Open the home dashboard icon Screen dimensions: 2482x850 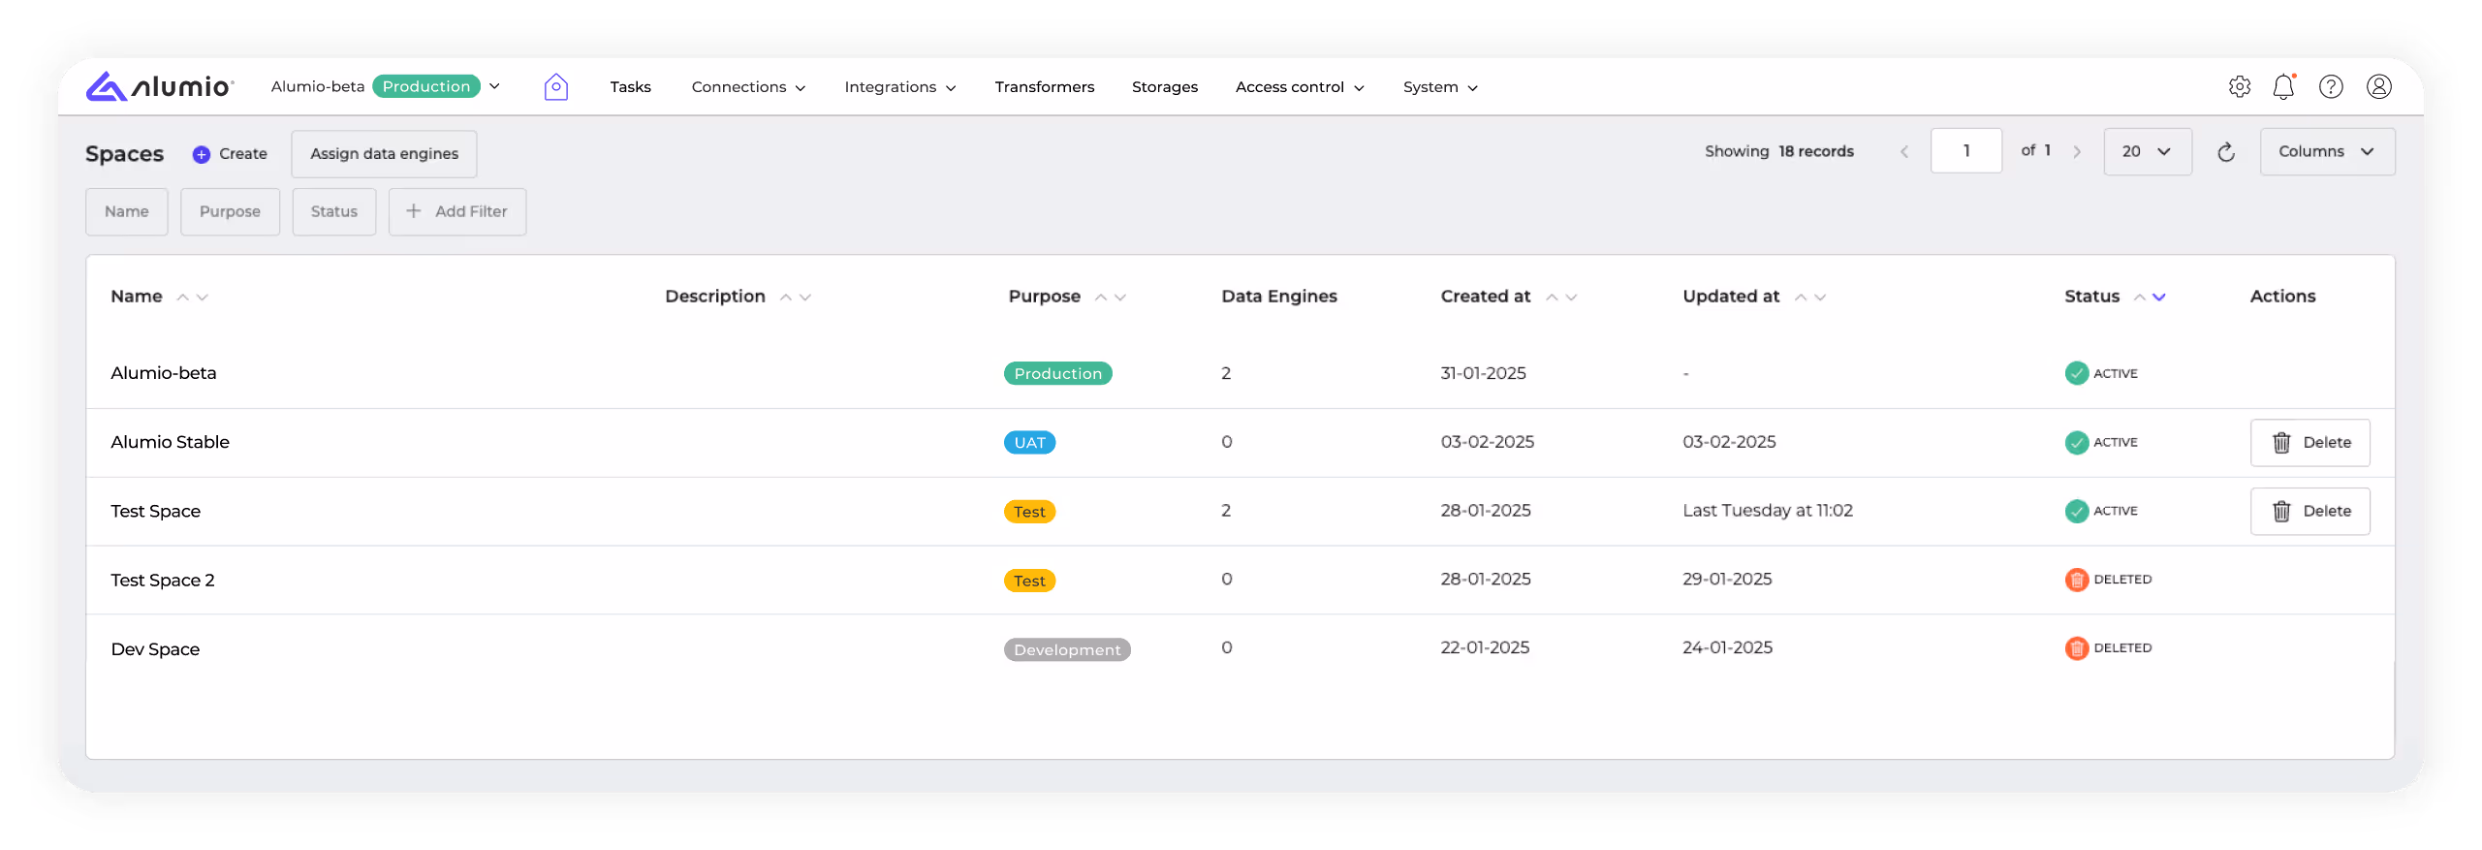click(x=556, y=87)
